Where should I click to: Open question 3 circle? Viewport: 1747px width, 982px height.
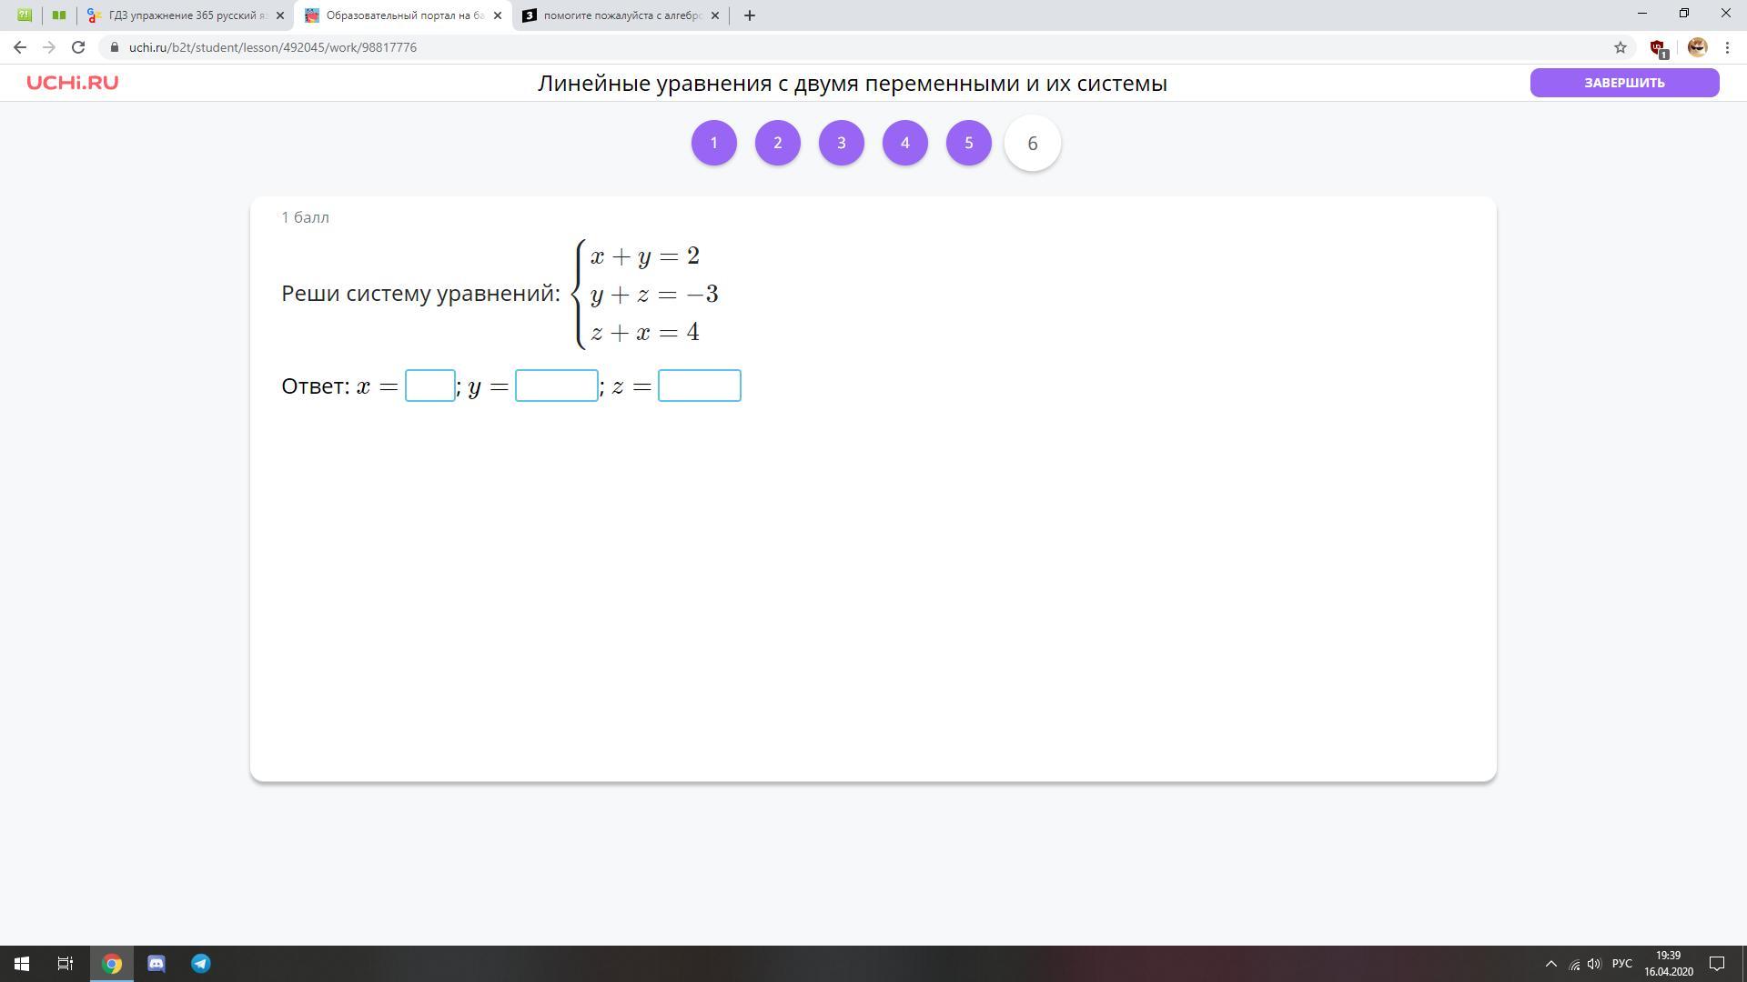pyautogui.click(x=841, y=143)
